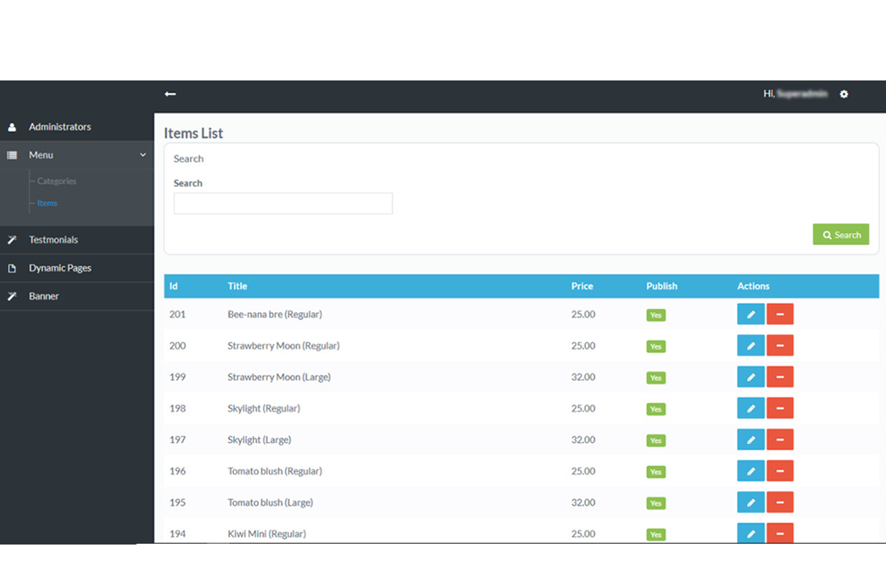Click inside the Search text field
The height and width of the screenshot is (587, 886).
point(283,203)
